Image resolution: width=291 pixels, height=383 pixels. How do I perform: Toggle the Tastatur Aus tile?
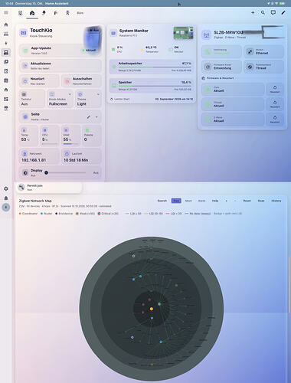tap(32, 99)
